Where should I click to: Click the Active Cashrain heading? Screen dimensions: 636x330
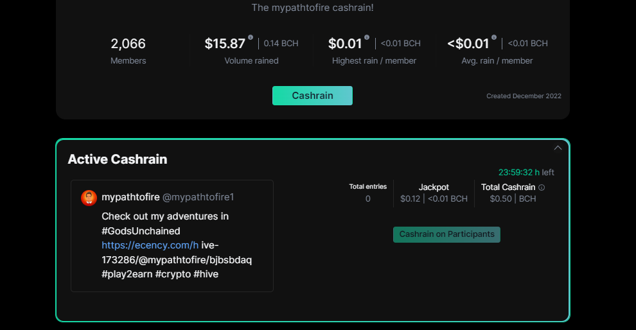click(118, 159)
